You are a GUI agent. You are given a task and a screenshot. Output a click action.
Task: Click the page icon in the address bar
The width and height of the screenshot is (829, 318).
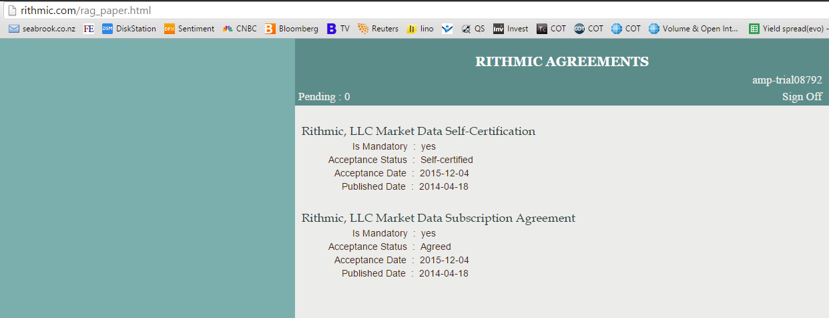pos(11,11)
